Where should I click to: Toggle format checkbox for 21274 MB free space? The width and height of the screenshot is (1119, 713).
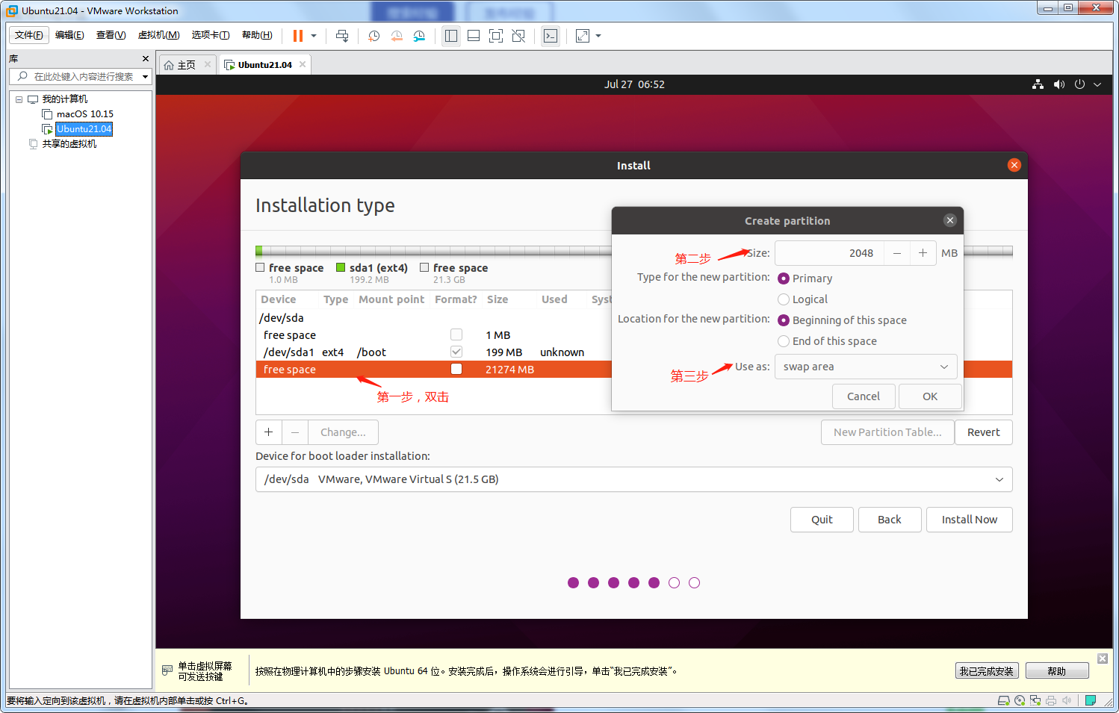tap(456, 369)
